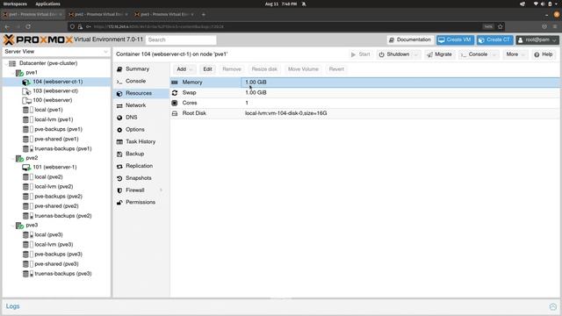This screenshot has width=562, height=316.
Task: Click the Cores CPU icon
Action: [175, 103]
